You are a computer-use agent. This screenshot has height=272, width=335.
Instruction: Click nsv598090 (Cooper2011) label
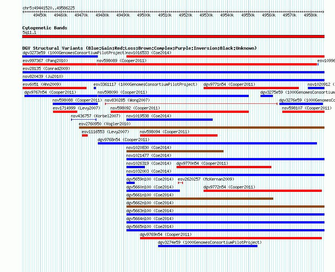[122, 92]
